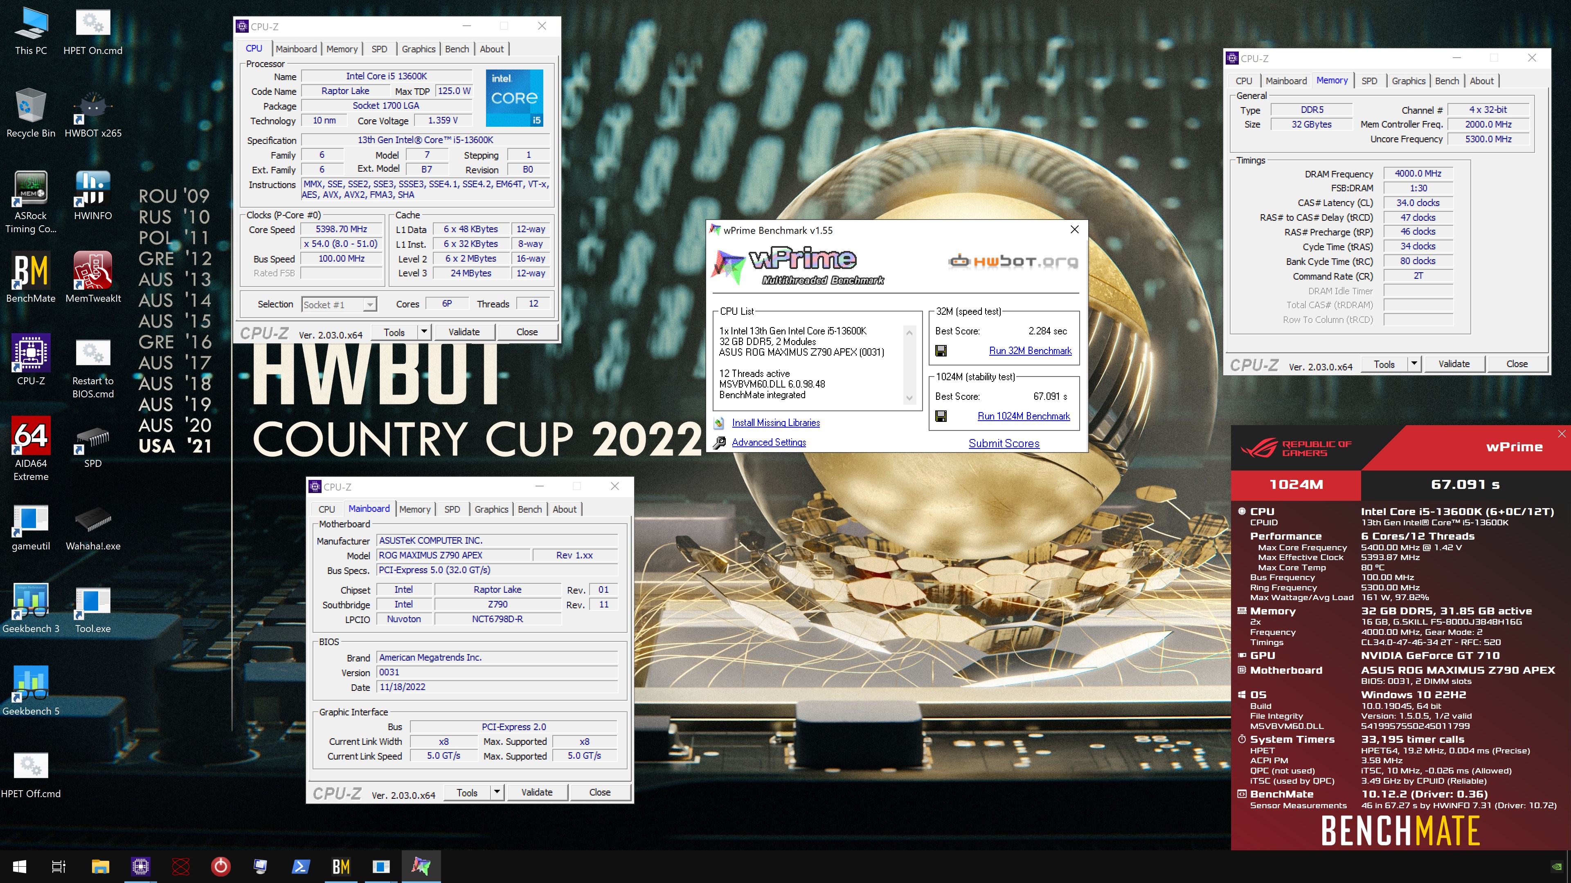Click Submit Scores link

1004,444
